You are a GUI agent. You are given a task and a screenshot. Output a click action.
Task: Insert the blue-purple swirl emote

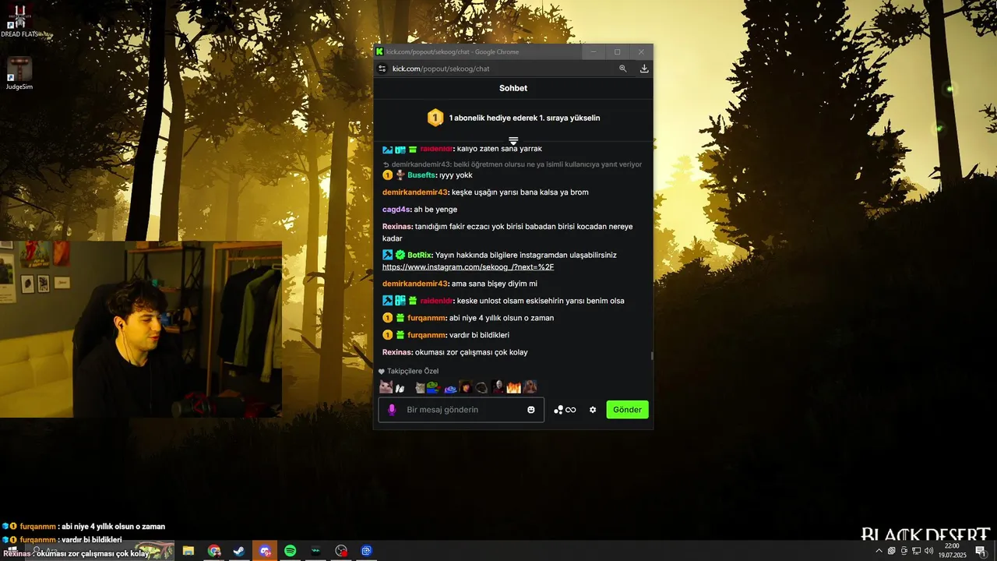[x=450, y=388]
